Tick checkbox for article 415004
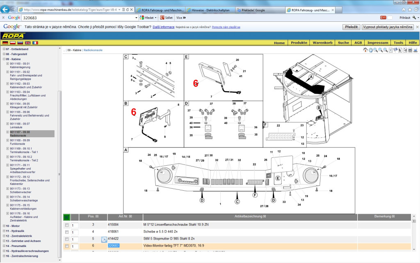420x263 pixels. click(x=67, y=225)
